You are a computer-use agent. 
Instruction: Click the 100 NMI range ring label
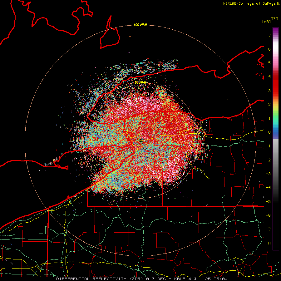(140, 25)
